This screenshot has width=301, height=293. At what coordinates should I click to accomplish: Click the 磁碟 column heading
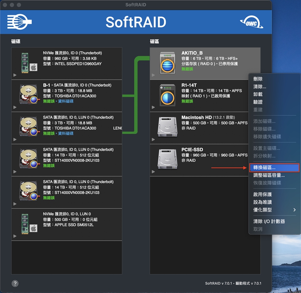pyautogui.click(x=16, y=41)
